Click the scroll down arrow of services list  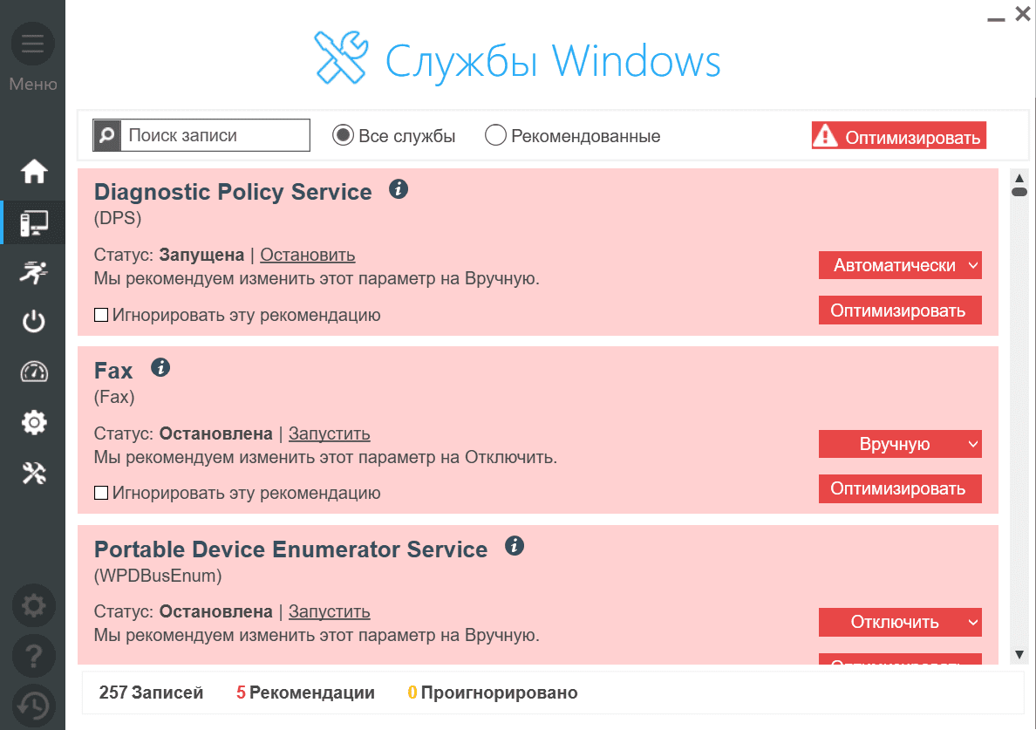click(1018, 653)
